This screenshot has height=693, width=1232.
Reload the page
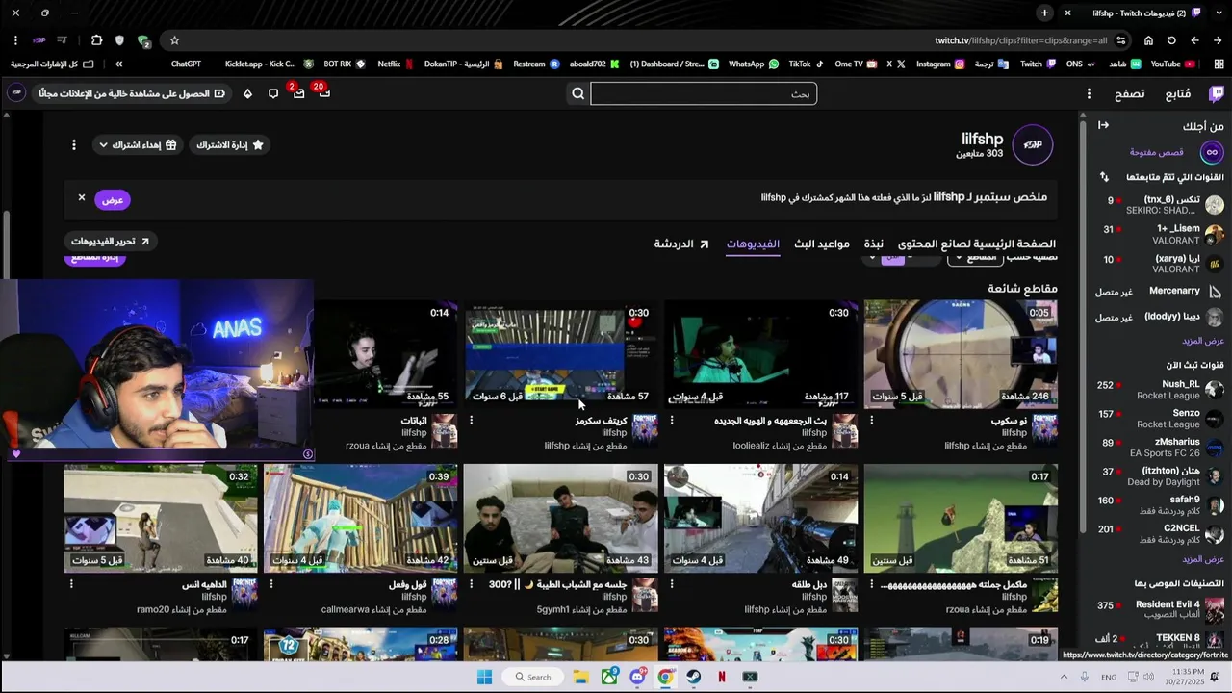pyautogui.click(x=1171, y=40)
